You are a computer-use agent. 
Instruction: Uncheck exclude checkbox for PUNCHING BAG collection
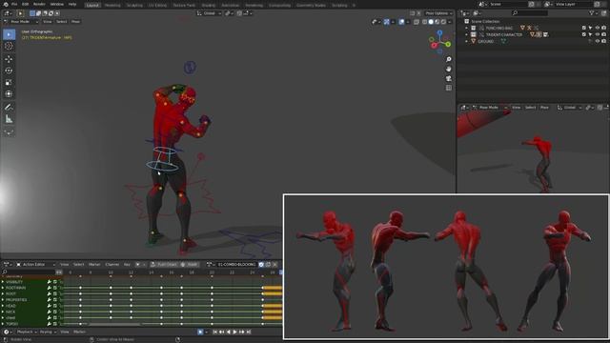pyautogui.click(x=584, y=28)
